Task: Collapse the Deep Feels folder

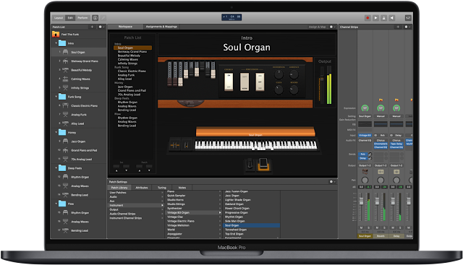Action: pyautogui.click(x=56, y=168)
